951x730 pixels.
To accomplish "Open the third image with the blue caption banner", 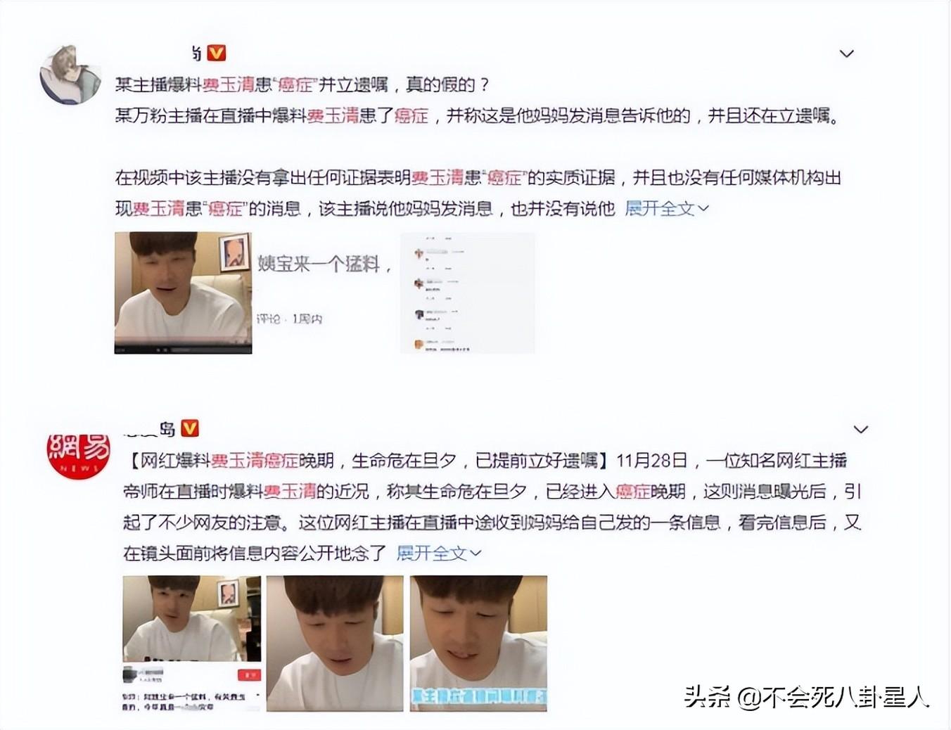I will (478, 643).
